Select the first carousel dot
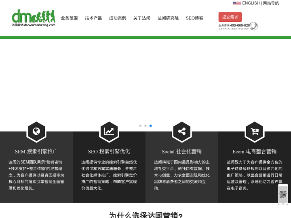Viewport: 291px width, 218px height. tap(140, 126)
